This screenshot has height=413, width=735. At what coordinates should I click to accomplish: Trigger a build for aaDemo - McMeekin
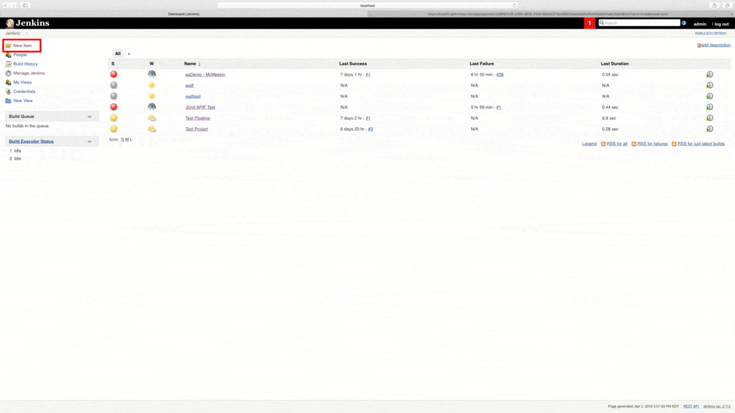(709, 73)
